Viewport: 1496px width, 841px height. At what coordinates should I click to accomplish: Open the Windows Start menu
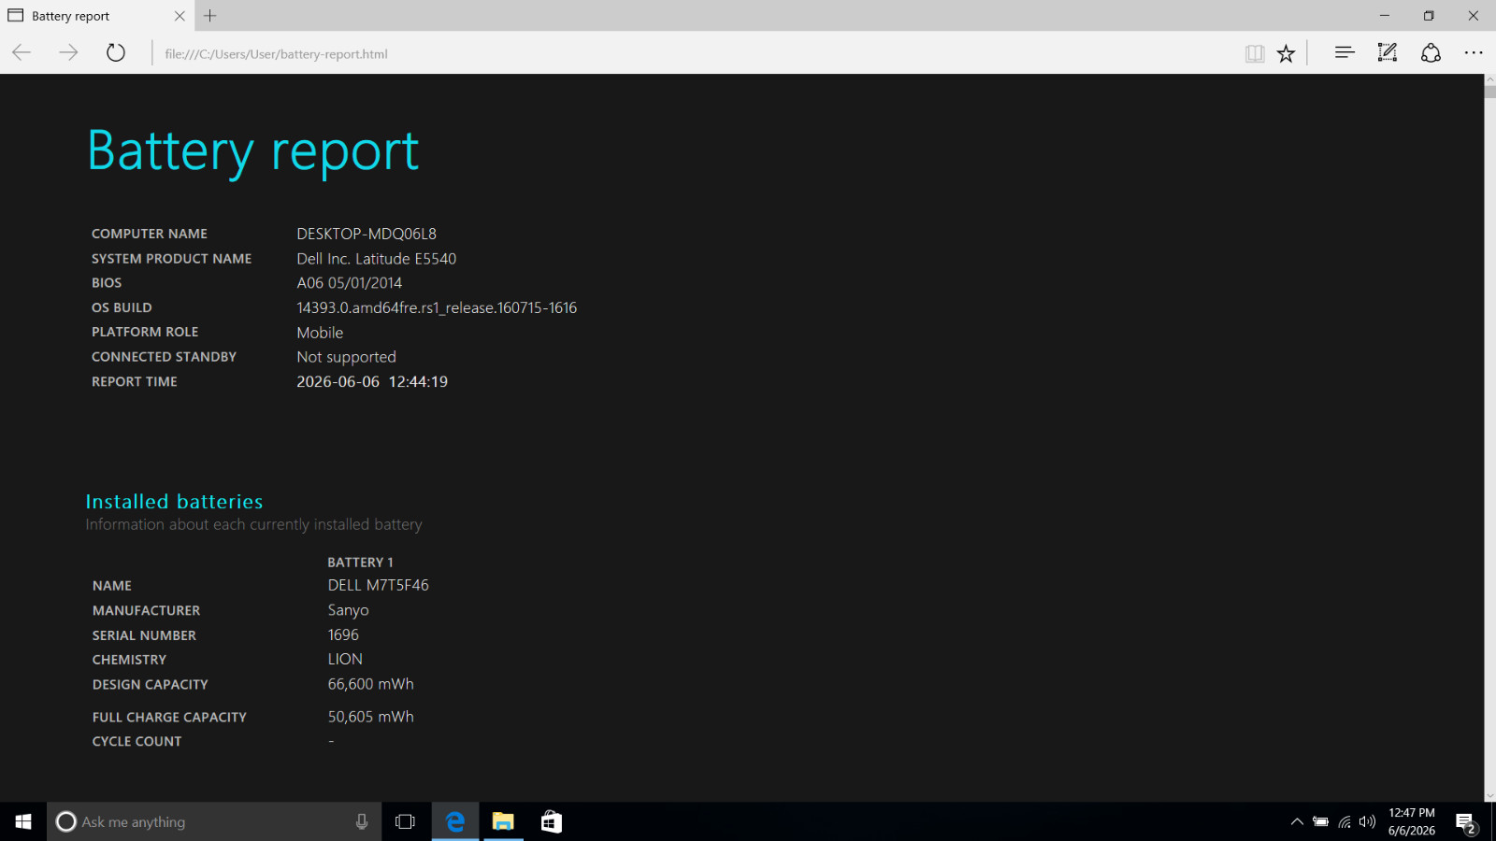pos(23,821)
